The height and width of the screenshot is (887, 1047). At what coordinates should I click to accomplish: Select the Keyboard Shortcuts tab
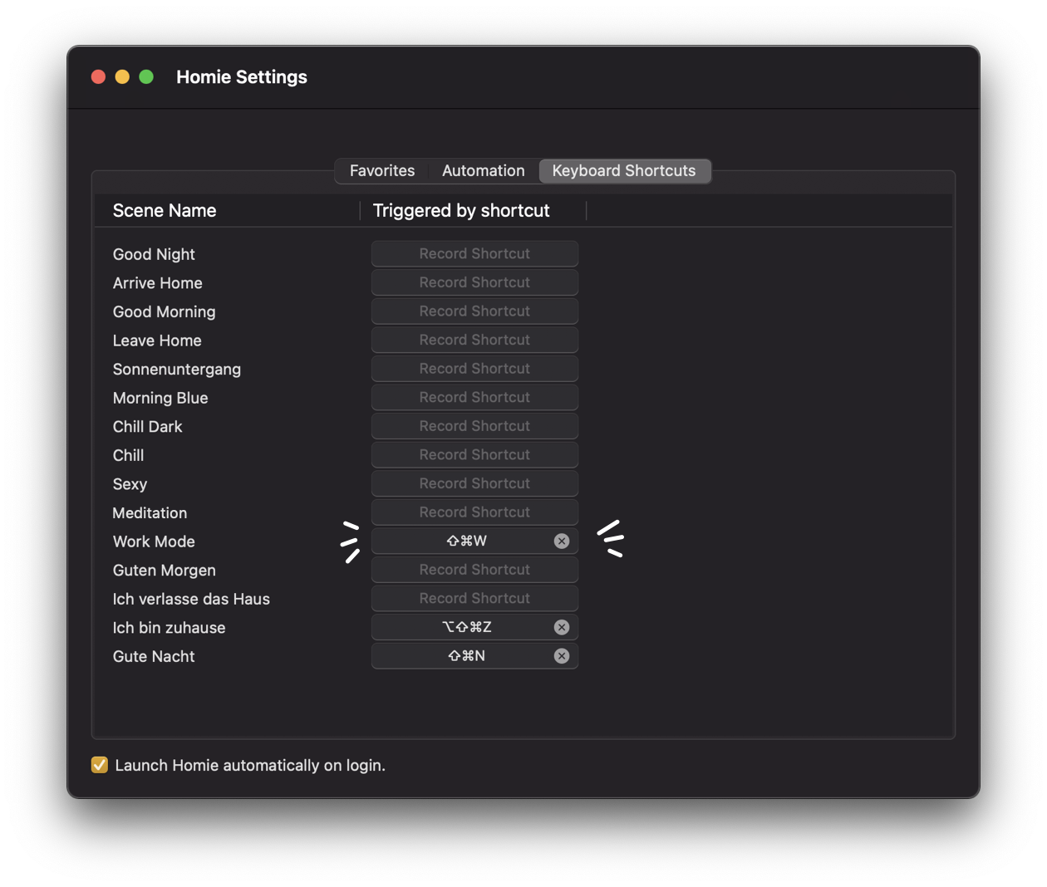tap(623, 171)
